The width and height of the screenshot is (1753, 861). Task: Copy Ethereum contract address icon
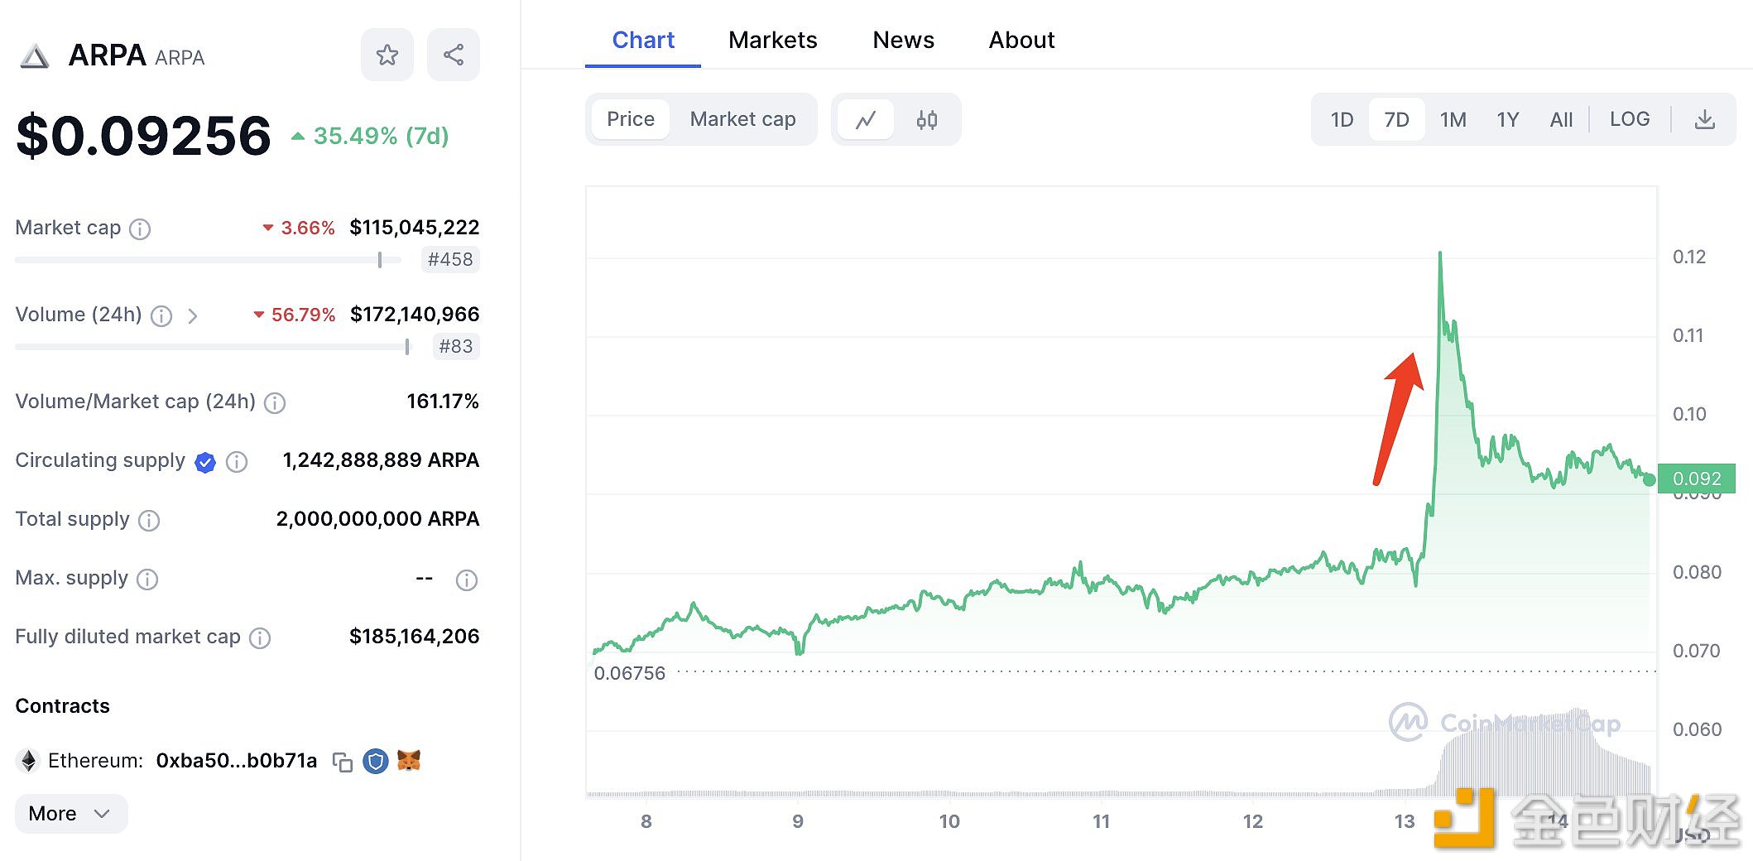(x=342, y=762)
